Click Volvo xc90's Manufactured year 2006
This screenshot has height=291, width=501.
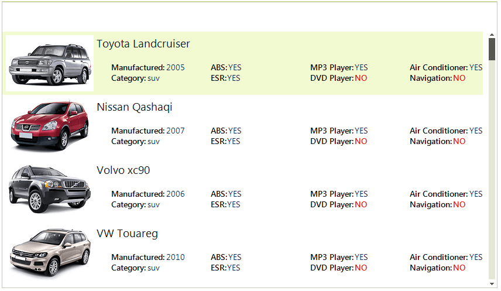coord(175,194)
